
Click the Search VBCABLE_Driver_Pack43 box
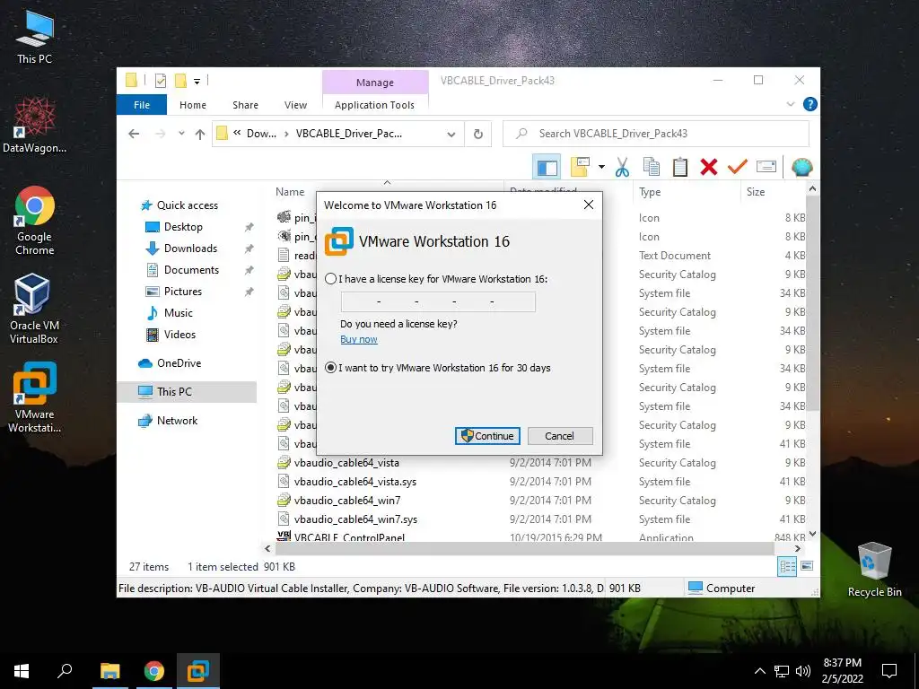[x=656, y=134]
